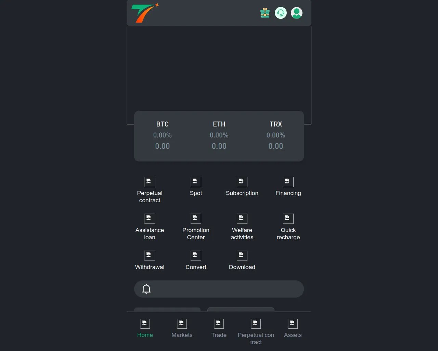The height and width of the screenshot is (351, 438).
Task: Select the BTC price ticker
Action: pos(163,135)
